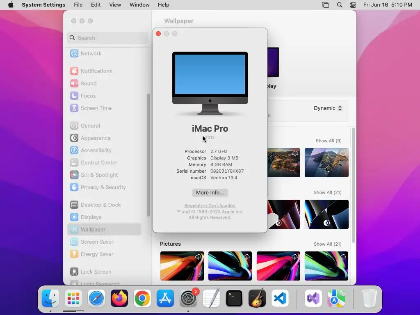Open Maps from the Dock
Screen dimensions: 420x315
(x=336, y=298)
